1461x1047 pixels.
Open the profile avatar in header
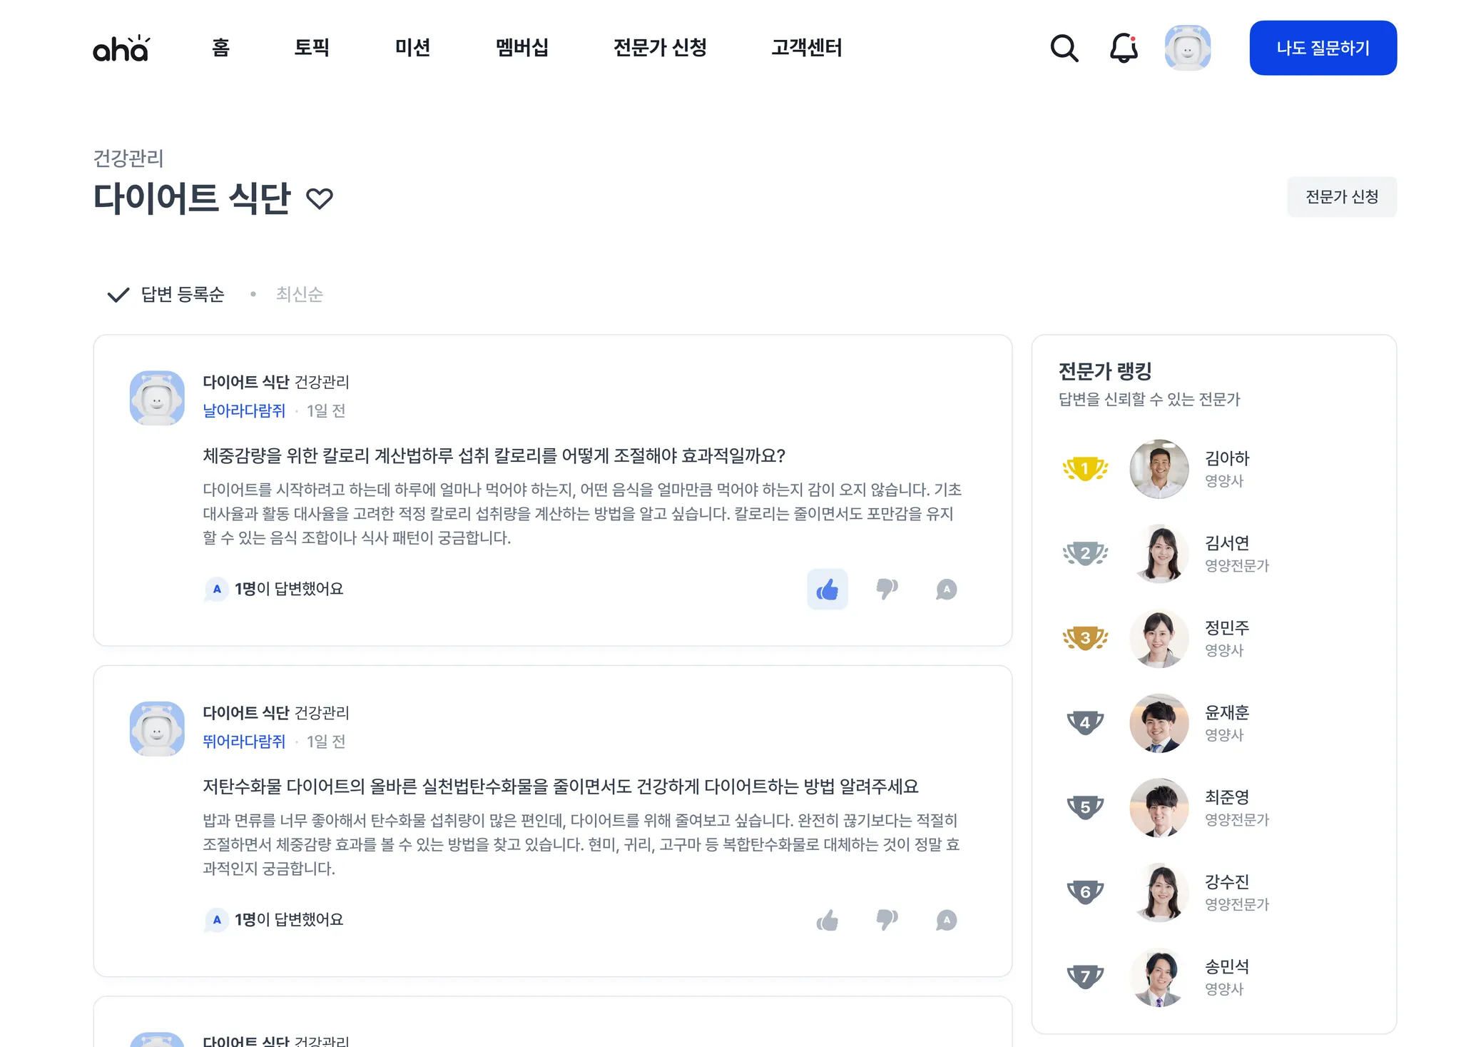coord(1187,48)
